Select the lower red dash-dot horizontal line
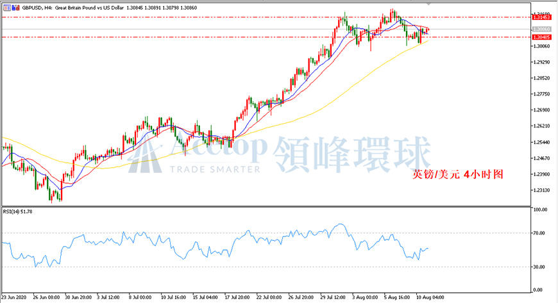This screenshot has height=303, width=558. tap(266, 37)
